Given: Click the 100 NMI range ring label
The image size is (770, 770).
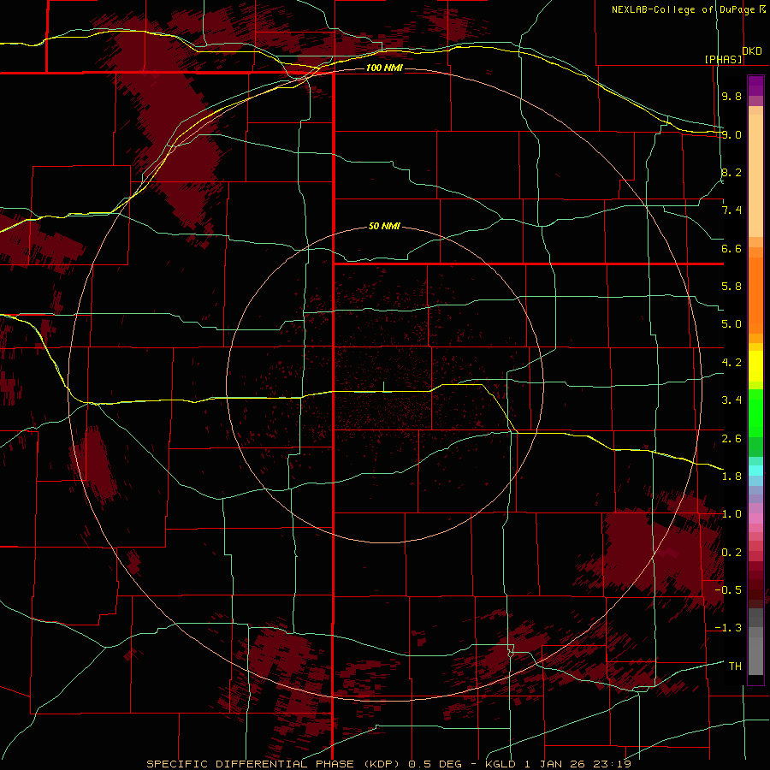Looking at the screenshot, I should point(384,68).
